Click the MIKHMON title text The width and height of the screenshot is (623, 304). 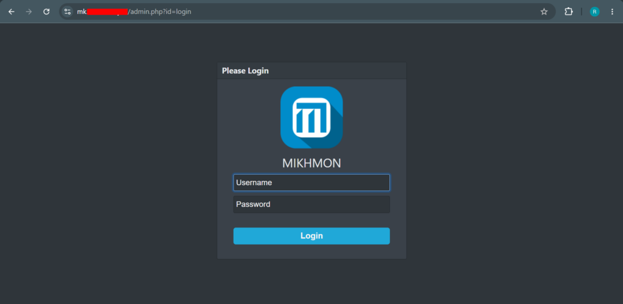[x=311, y=163]
